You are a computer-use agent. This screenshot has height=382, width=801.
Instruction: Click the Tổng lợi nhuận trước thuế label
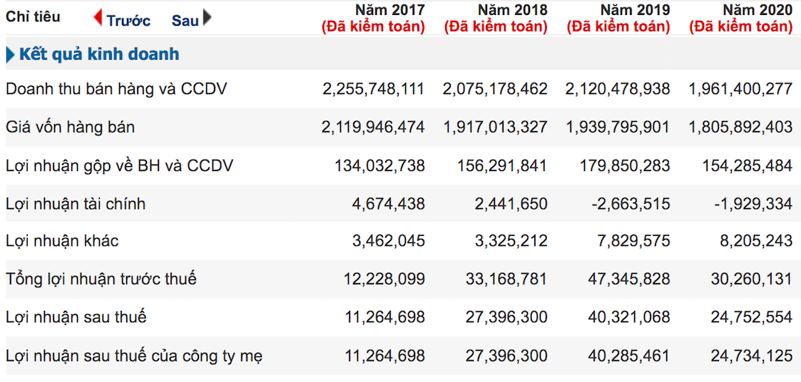(x=101, y=279)
